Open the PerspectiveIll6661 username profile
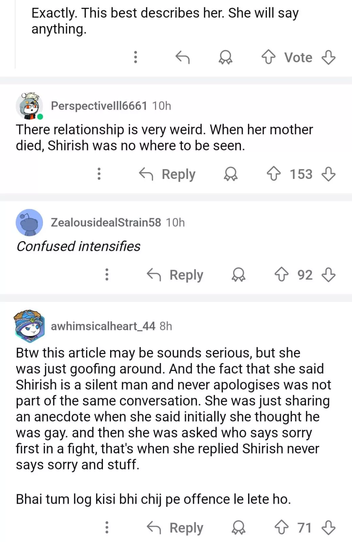Image resolution: width=352 pixels, height=542 pixels. [x=99, y=106]
